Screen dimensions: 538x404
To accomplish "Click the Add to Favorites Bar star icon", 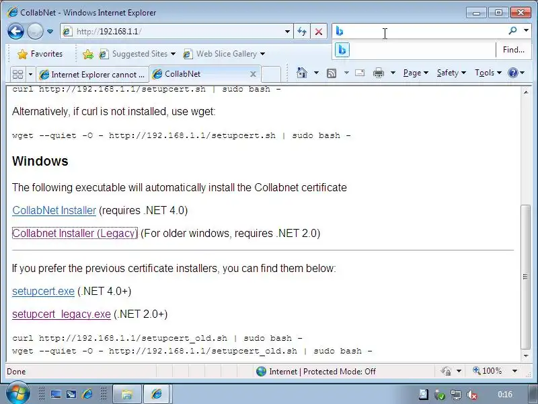I will click(88, 54).
